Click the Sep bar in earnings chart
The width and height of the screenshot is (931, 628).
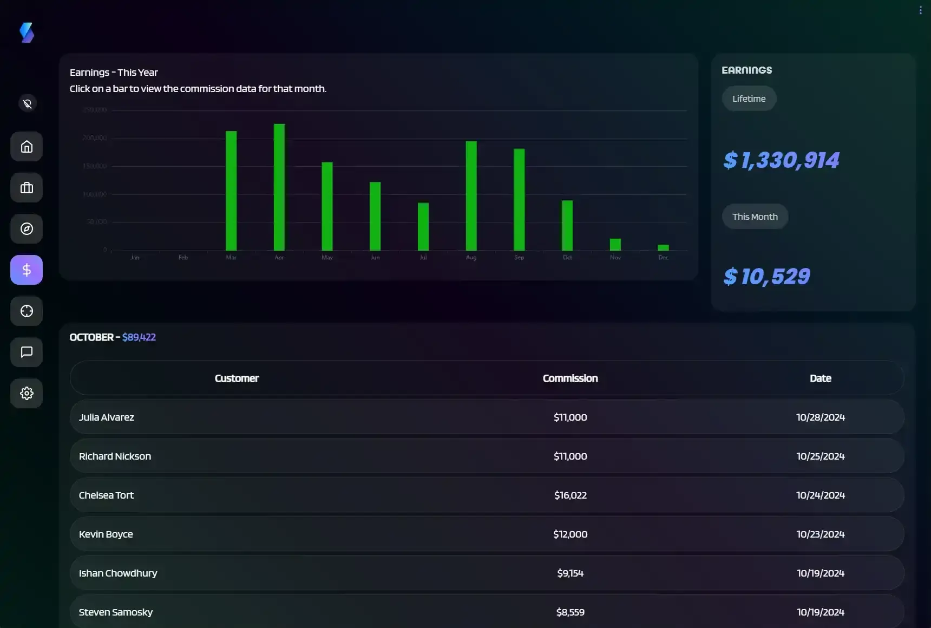519,200
